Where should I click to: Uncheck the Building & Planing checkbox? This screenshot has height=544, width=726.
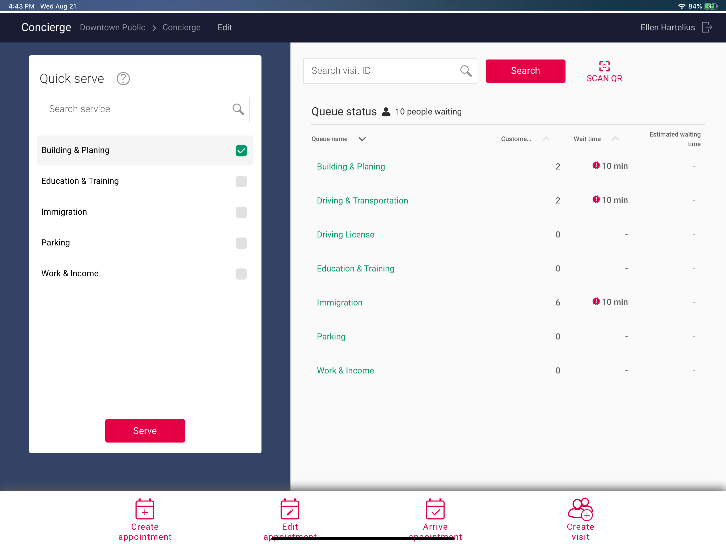241,151
